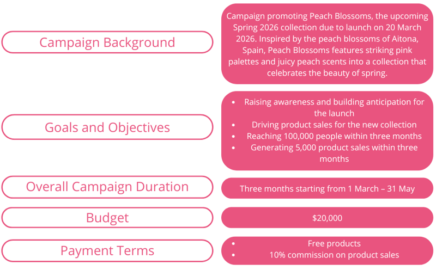This screenshot has height=270, width=436.
Task: Click the $20,000 budget value box
Action: (x=327, y=218)
